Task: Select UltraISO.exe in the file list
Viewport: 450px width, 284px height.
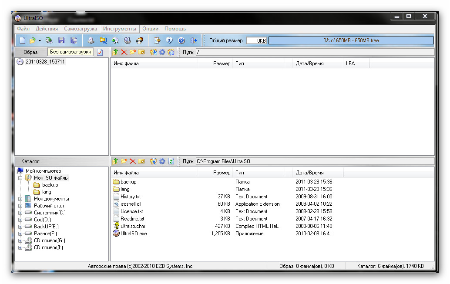Action: (x=134, y=234)
